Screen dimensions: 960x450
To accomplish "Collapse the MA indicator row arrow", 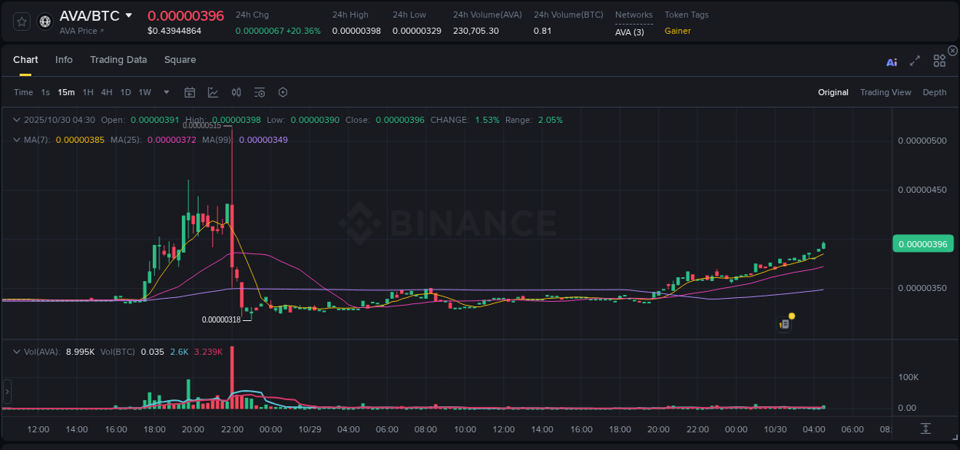I will (x=16, y=140).
